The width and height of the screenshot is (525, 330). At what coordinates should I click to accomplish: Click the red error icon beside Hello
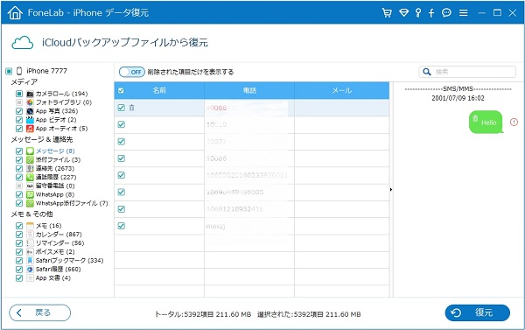(x=514, y=123)
